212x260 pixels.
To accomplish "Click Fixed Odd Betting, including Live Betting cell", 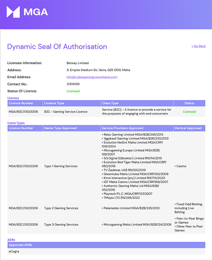I will coord(189,208).
